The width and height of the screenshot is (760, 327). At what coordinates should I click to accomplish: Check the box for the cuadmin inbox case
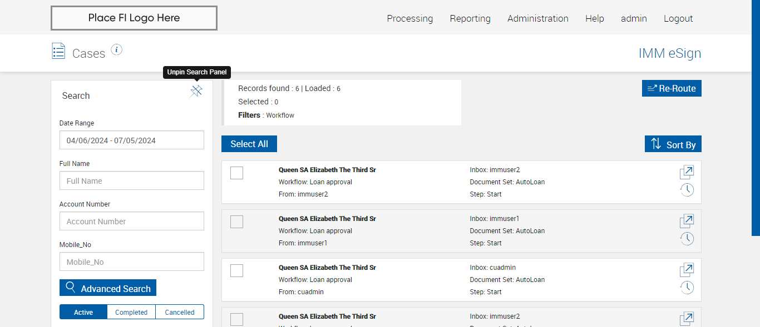click(236, 271)
